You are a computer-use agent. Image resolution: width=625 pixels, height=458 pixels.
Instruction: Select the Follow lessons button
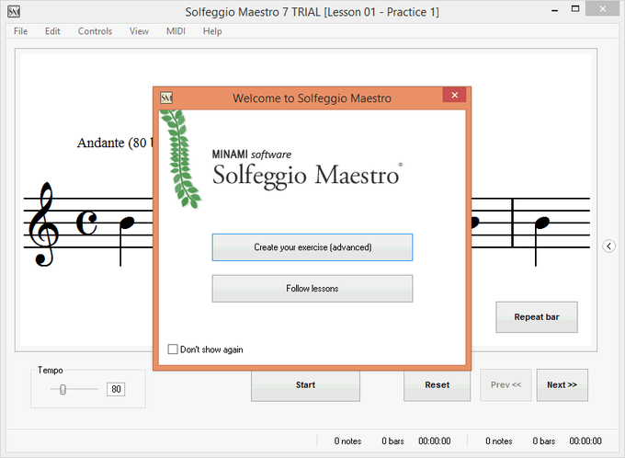point(312,289)
